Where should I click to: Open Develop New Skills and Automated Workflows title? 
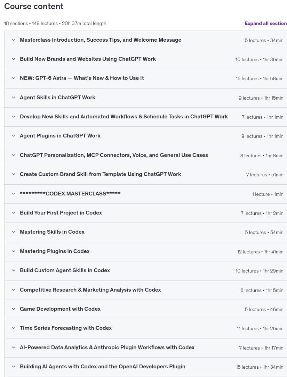tap(123, 117)
